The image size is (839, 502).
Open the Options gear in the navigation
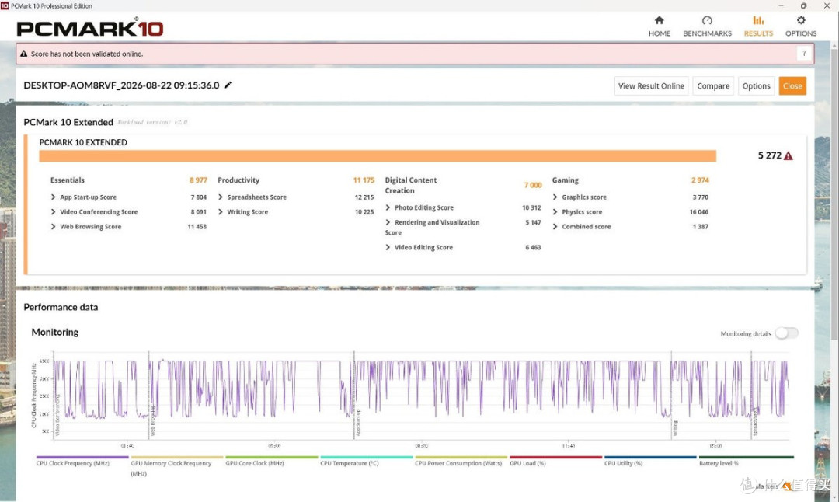coord(800,26)
